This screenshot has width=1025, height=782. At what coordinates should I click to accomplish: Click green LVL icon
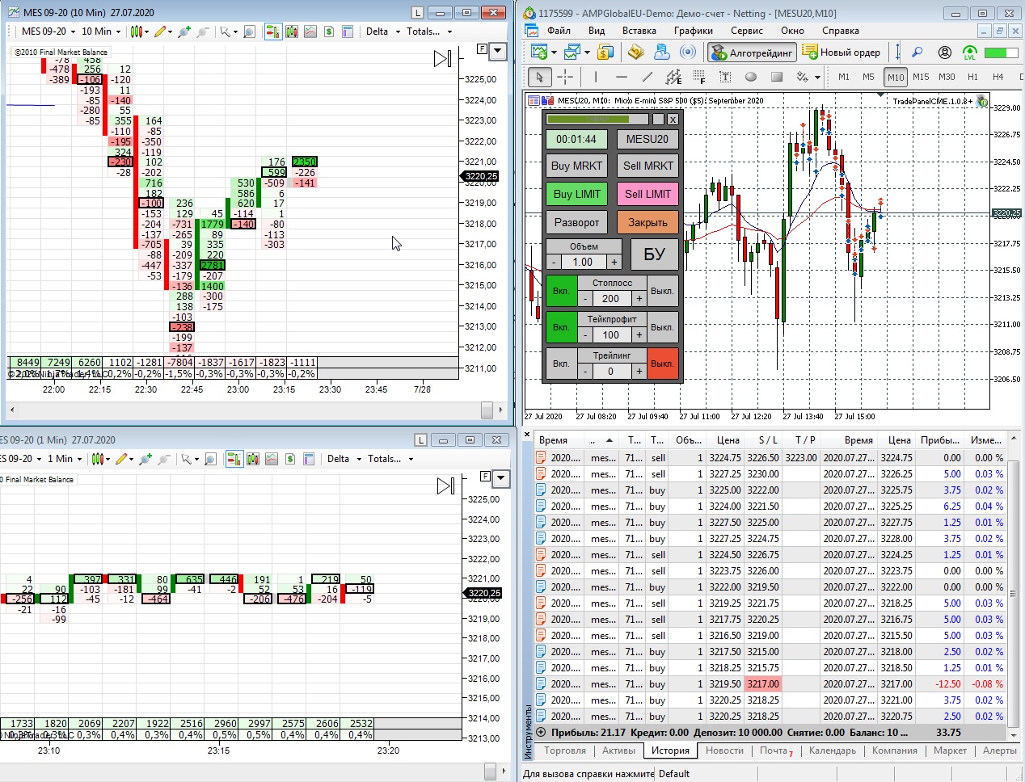(x=970, y=53)
